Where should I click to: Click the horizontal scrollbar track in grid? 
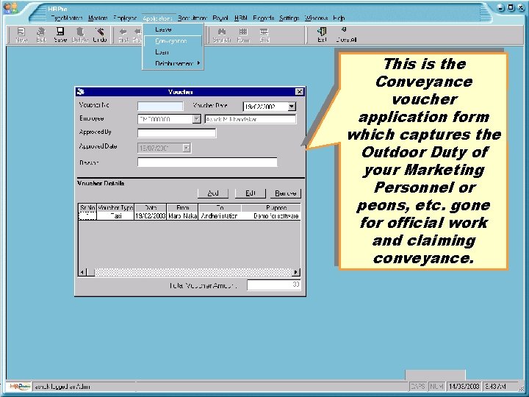(x=194, y=272)
